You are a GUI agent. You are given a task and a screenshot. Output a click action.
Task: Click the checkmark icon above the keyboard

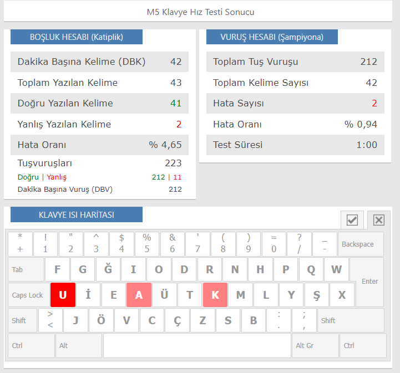[352, 220]
